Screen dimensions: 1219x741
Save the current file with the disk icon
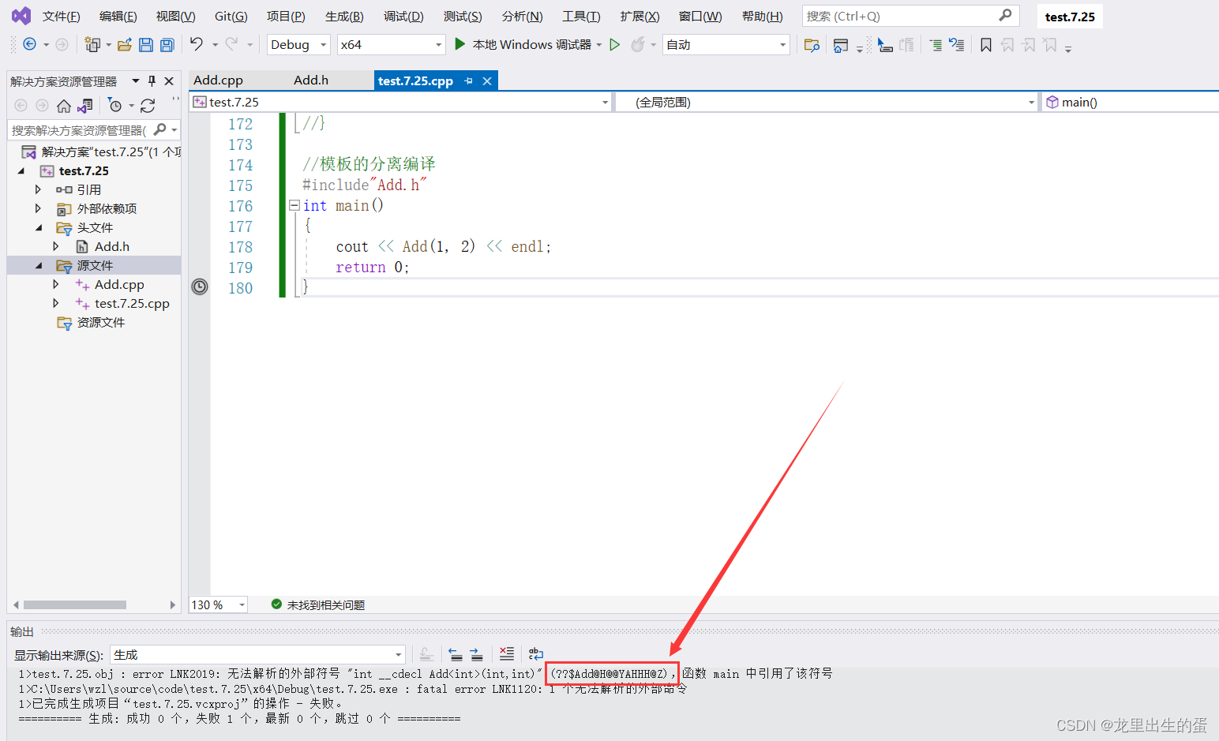(146, 45)
